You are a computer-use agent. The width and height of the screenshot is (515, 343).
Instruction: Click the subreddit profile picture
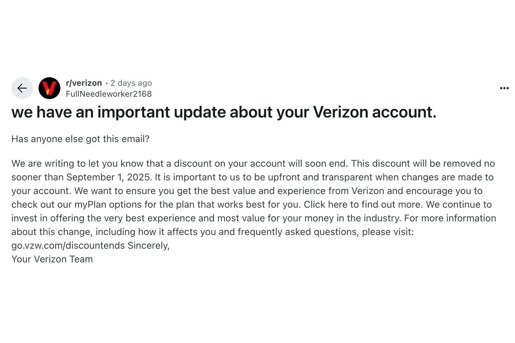[50, 88]
